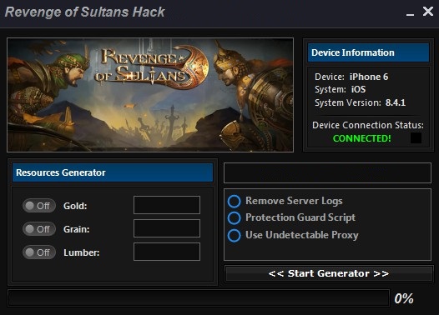
Task: Click the Start Generator button
Action: tap(329, 273)
